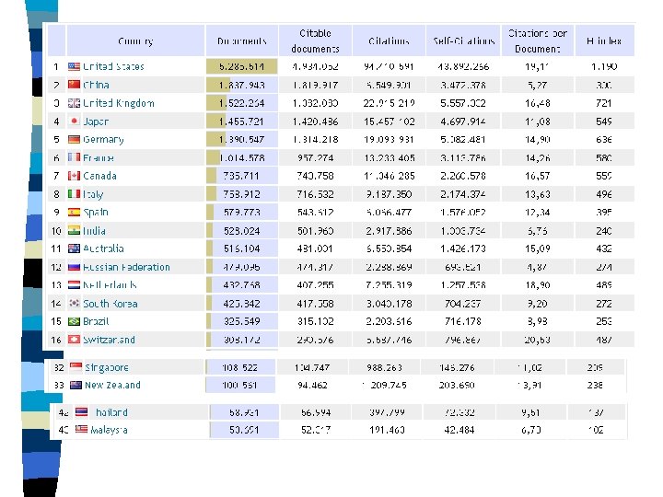Click the Japan flag icon
Viewport: 663px width, 497px height.
pyautogui.click(x=74, y=121)
